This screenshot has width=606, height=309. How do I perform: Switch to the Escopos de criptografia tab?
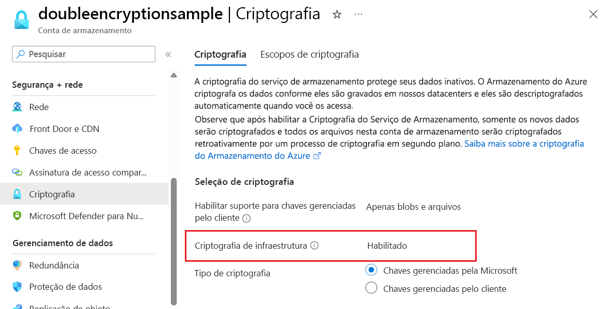click(x=309, y=54)
